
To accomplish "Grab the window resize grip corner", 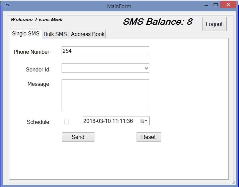I will 234,182.
